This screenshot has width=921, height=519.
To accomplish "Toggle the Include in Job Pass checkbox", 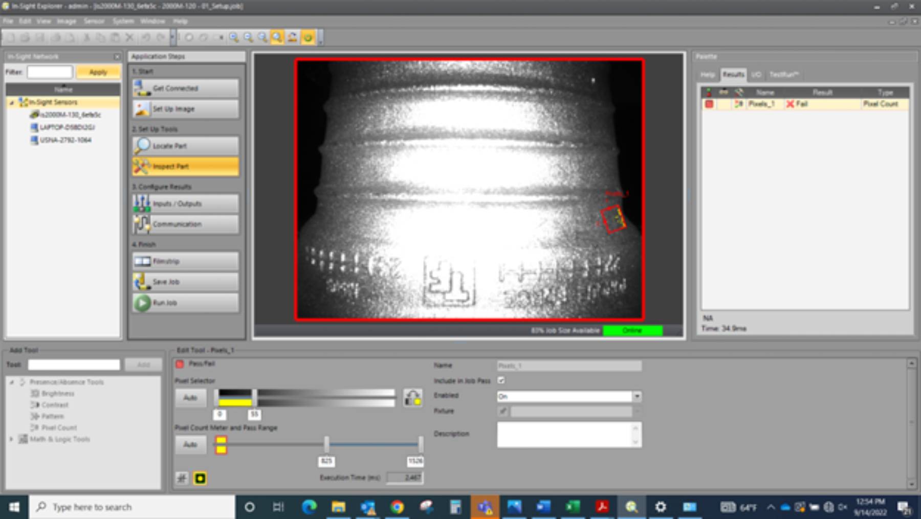I will pyautogui.click(x=501, y=380).
